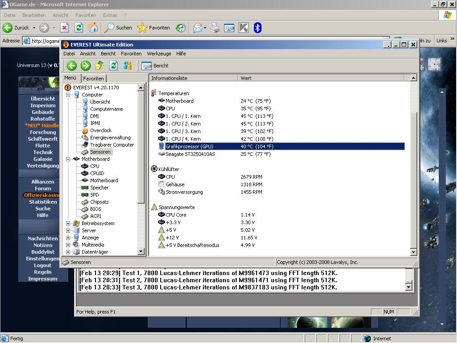The width and height of the screenshot is (457, 343).
Task: Open OGame Galaxie link
Action: pos(43,159)
